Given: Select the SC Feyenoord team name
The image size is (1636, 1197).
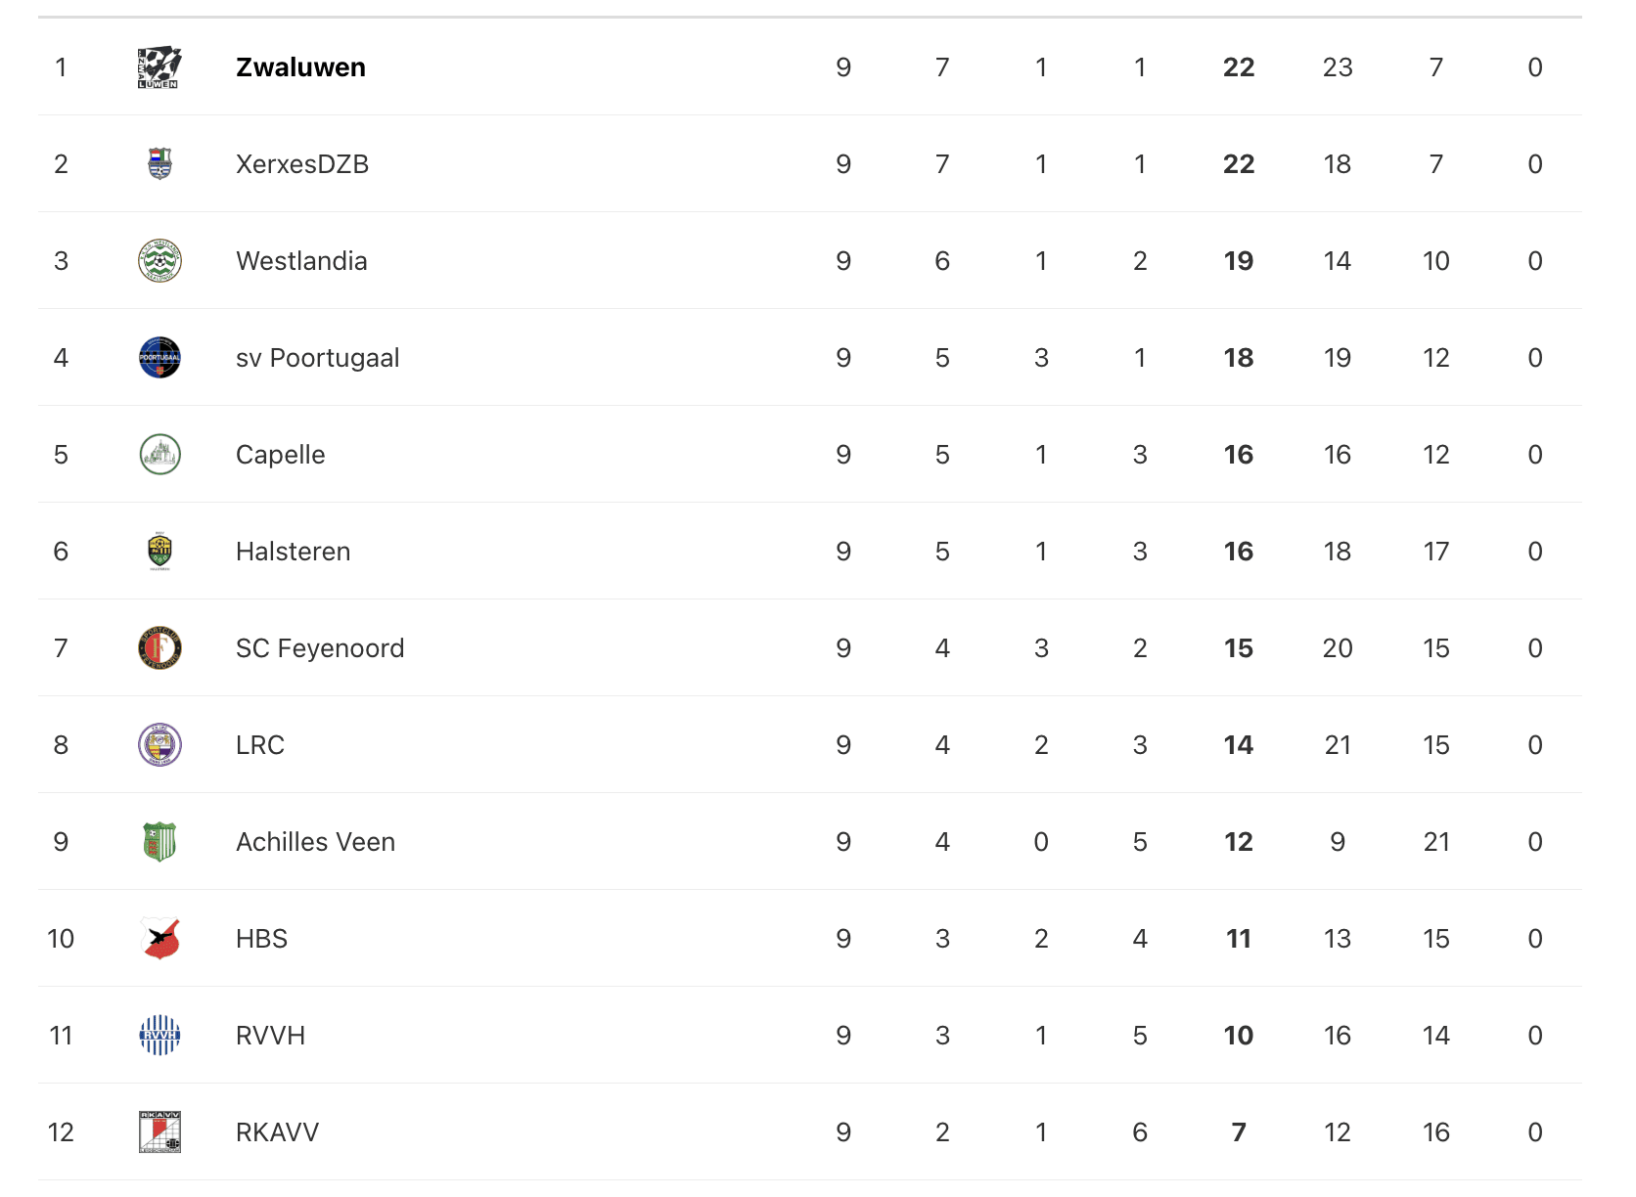Looking at the screenshot, I should coord(319,648).
